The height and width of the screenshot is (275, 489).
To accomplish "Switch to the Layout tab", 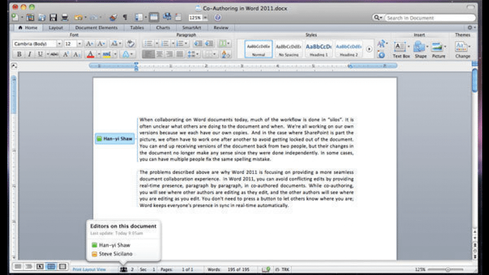I will point(56,27).
